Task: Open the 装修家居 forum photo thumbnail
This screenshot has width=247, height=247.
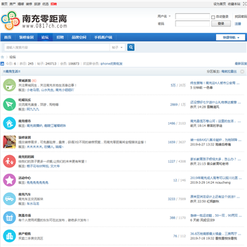Action: click(x=10, y=142)
